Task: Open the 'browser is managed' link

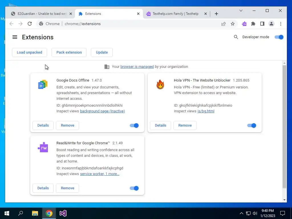Action: (x=137, y=67)
